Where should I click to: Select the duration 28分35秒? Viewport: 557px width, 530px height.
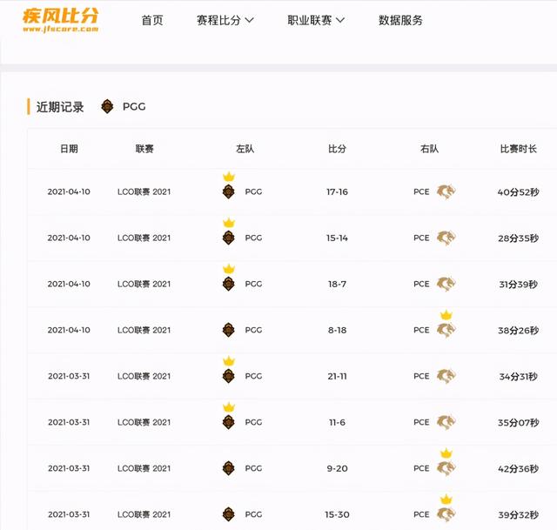click(519, 238)
